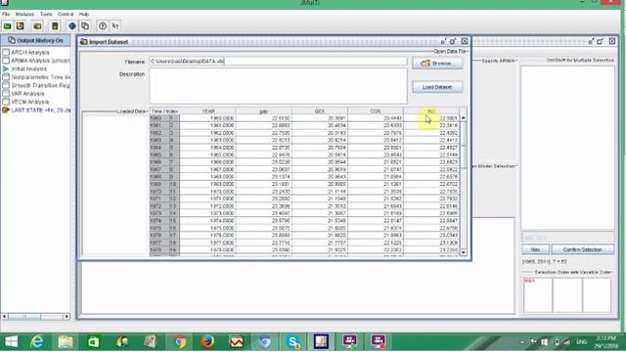
Task: Click the taskbar clock
Action: point(606,342)
